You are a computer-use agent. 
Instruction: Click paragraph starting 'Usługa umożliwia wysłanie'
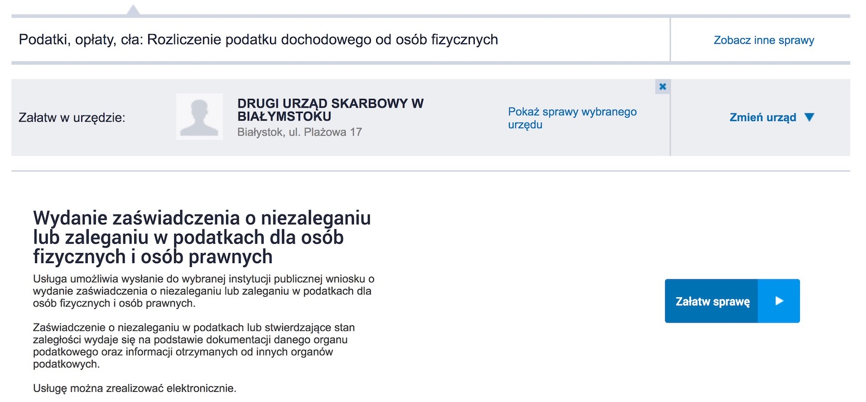204,291
